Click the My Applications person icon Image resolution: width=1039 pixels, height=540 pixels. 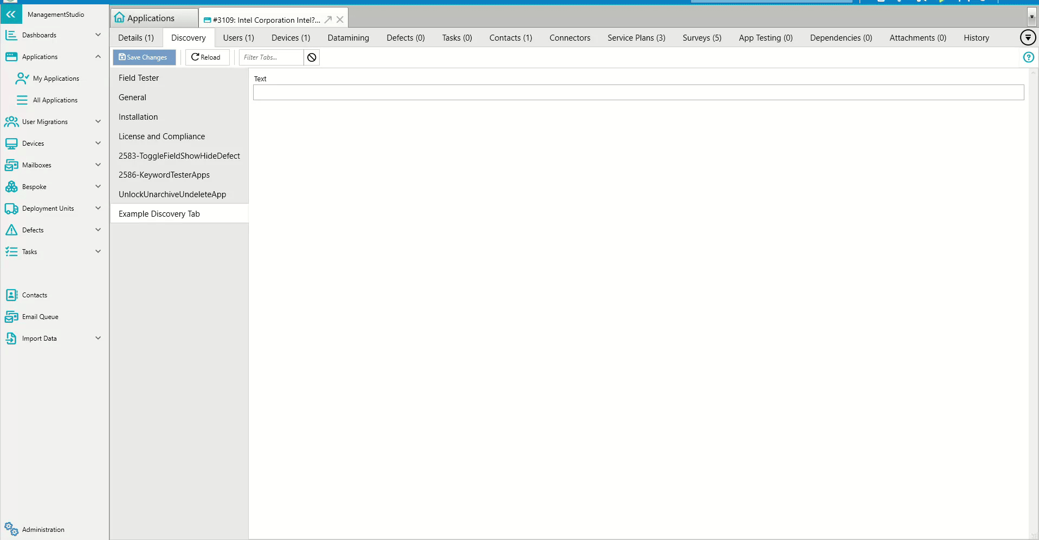pos(22,79)
